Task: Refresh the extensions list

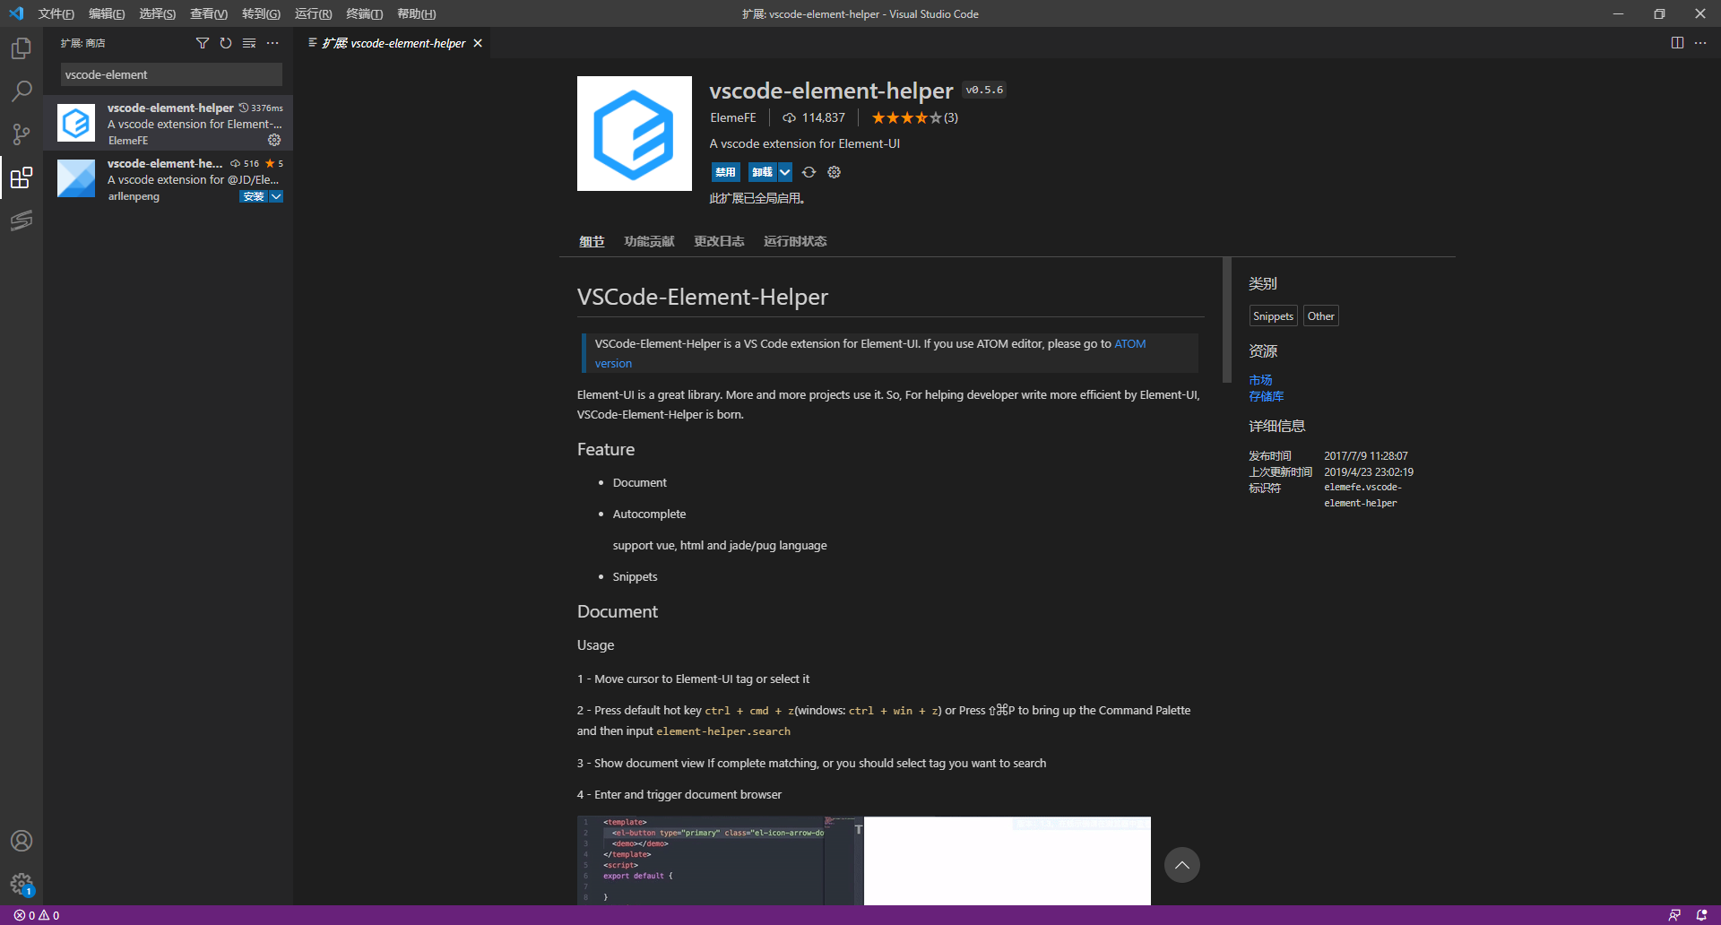Action: click(x=226, y=43)
